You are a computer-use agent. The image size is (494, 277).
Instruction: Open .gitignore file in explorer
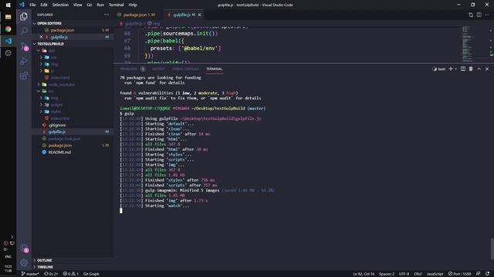(57, 125)
